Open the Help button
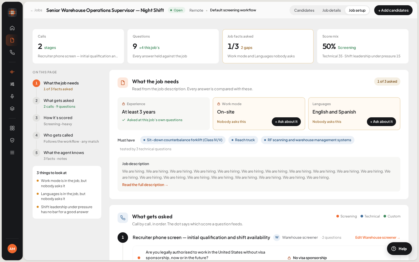419x262 pixels. [x=400, y=249]
